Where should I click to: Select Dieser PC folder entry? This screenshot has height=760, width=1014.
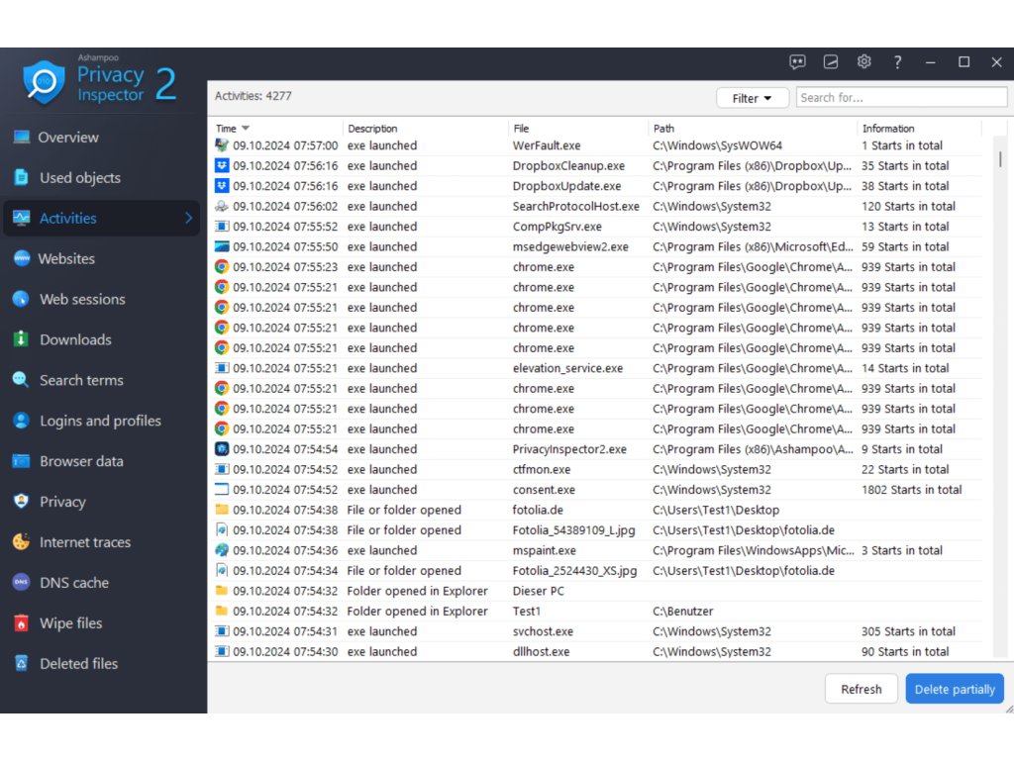click(x=598, y=591)
